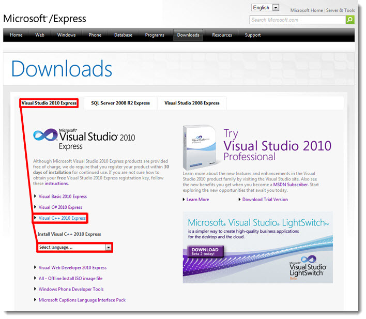This screenshot has width=366, height=319.
Task: Click the green search magnifier button
Action: pos(350,20)
